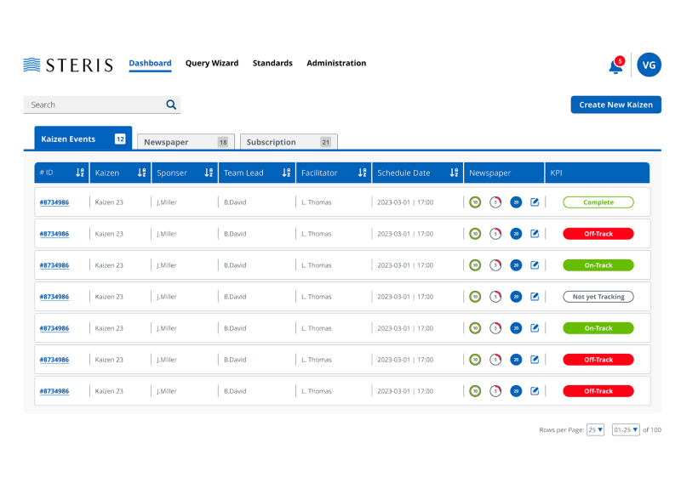Switch to the Subscription tab
The image size is (681, 483).
tap(288, 142)
